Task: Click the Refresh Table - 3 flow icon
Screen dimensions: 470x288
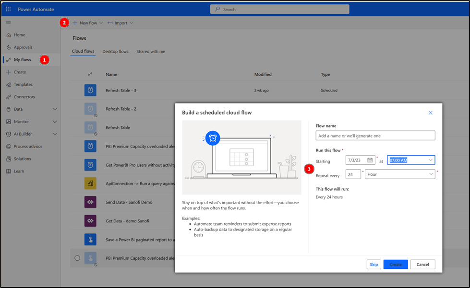Action: [x=90, y=90]
